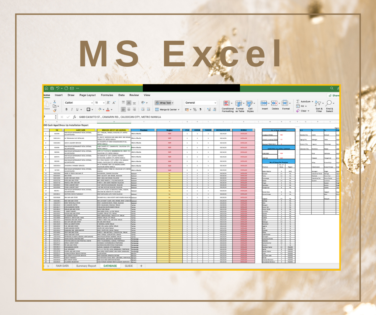The width and height of the screenshot is (376, 315).
Task: Click the Share button
Action: [334, 96]
